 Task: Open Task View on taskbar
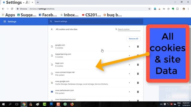point(17,104)
